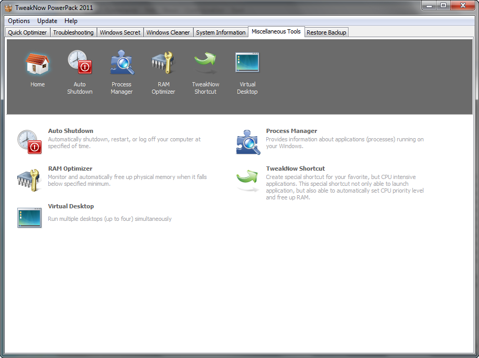The height and width of the screenshot is (358, 479).
Task: Minimize the TweakNow PowerPack window
Action: click(x=429, y=5)
